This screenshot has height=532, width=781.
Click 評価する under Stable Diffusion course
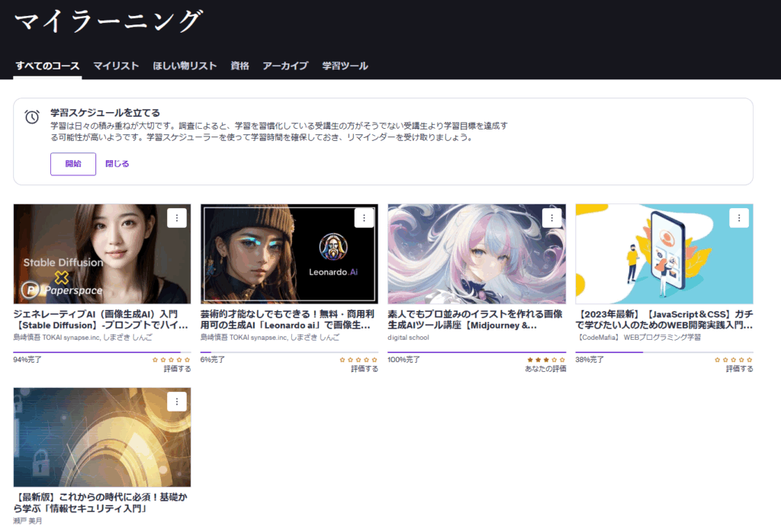click(x=177, y=369)
